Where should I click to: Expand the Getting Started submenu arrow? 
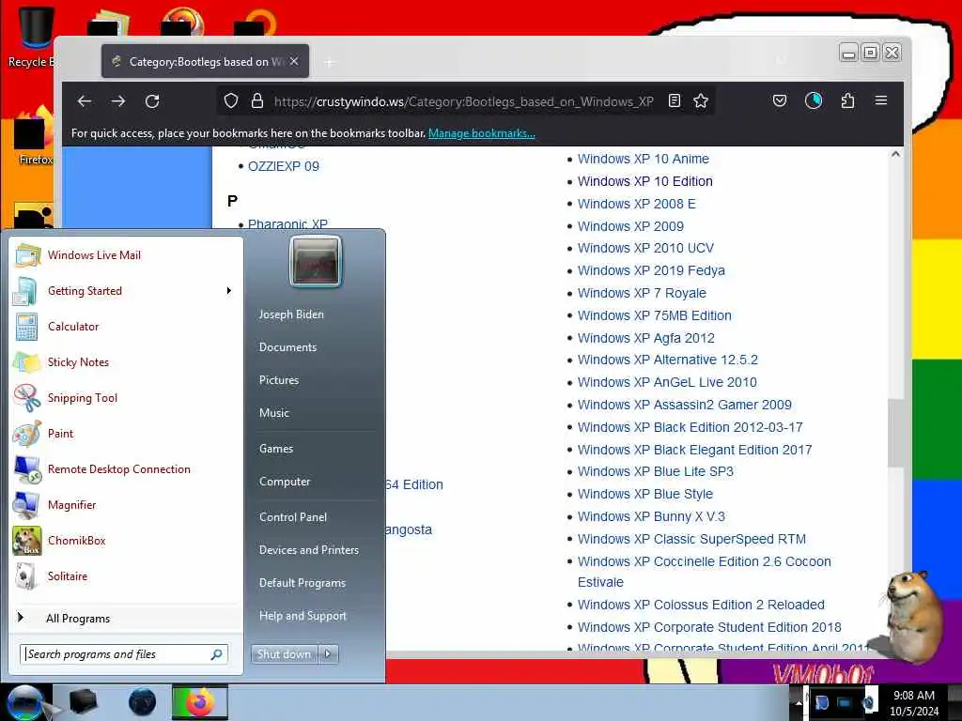(229, 291)
